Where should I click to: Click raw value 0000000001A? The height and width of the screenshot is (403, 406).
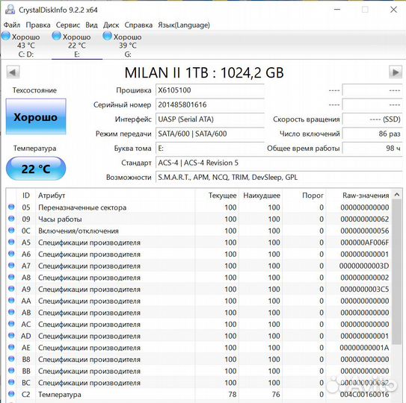[x=364, y=348]
